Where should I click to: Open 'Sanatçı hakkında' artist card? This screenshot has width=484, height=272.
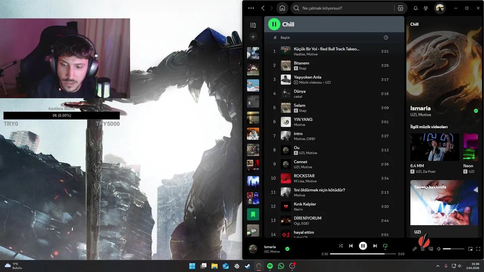click(444, 209)
